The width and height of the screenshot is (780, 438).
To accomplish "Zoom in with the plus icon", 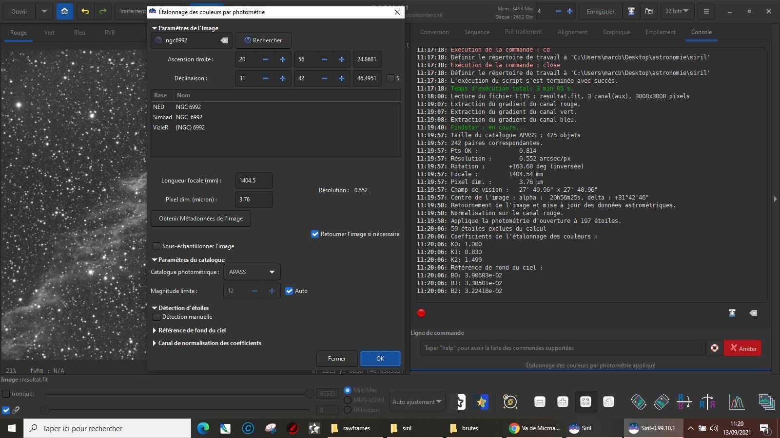I will click(563, 402).
